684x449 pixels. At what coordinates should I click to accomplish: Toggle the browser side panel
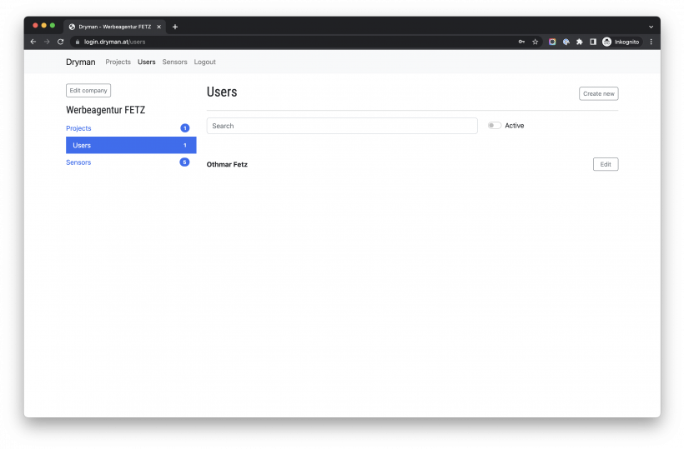point(593,42)
